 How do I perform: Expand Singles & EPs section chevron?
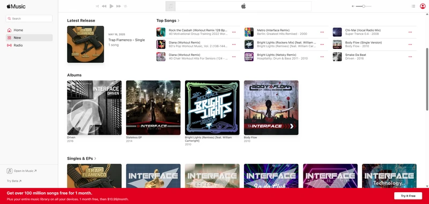(95, 158)
